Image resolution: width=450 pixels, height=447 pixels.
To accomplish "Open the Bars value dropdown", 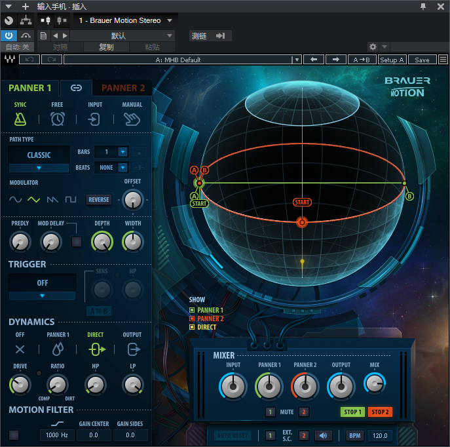I will click(x=123, y=151).
